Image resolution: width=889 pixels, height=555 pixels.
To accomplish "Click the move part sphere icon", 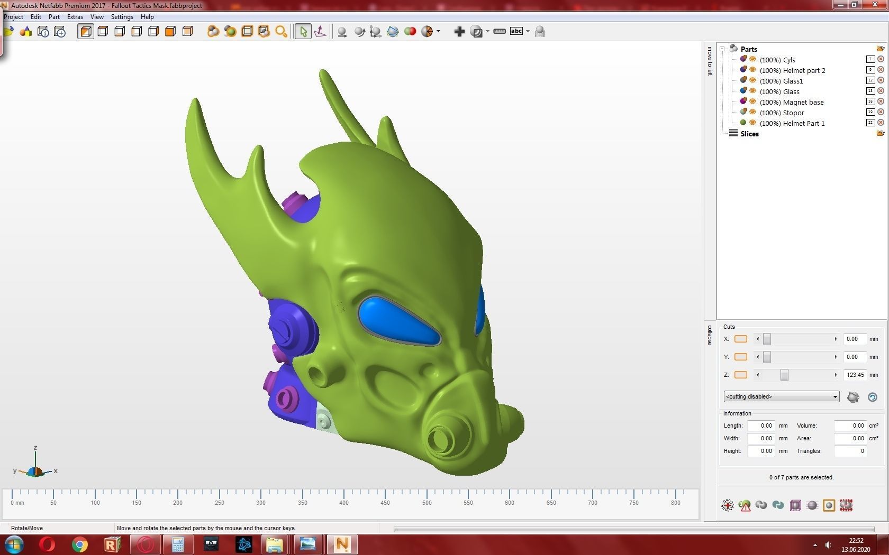I will pos(342,32).
